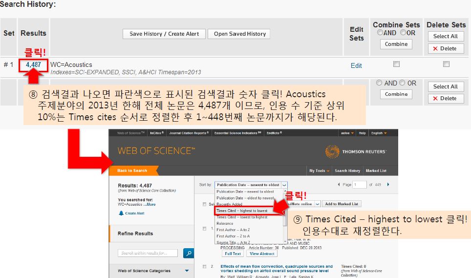This screenshot has height=278, width=471.
Task: Check the checkbox for result number 1
Action: tap(205, 229)
